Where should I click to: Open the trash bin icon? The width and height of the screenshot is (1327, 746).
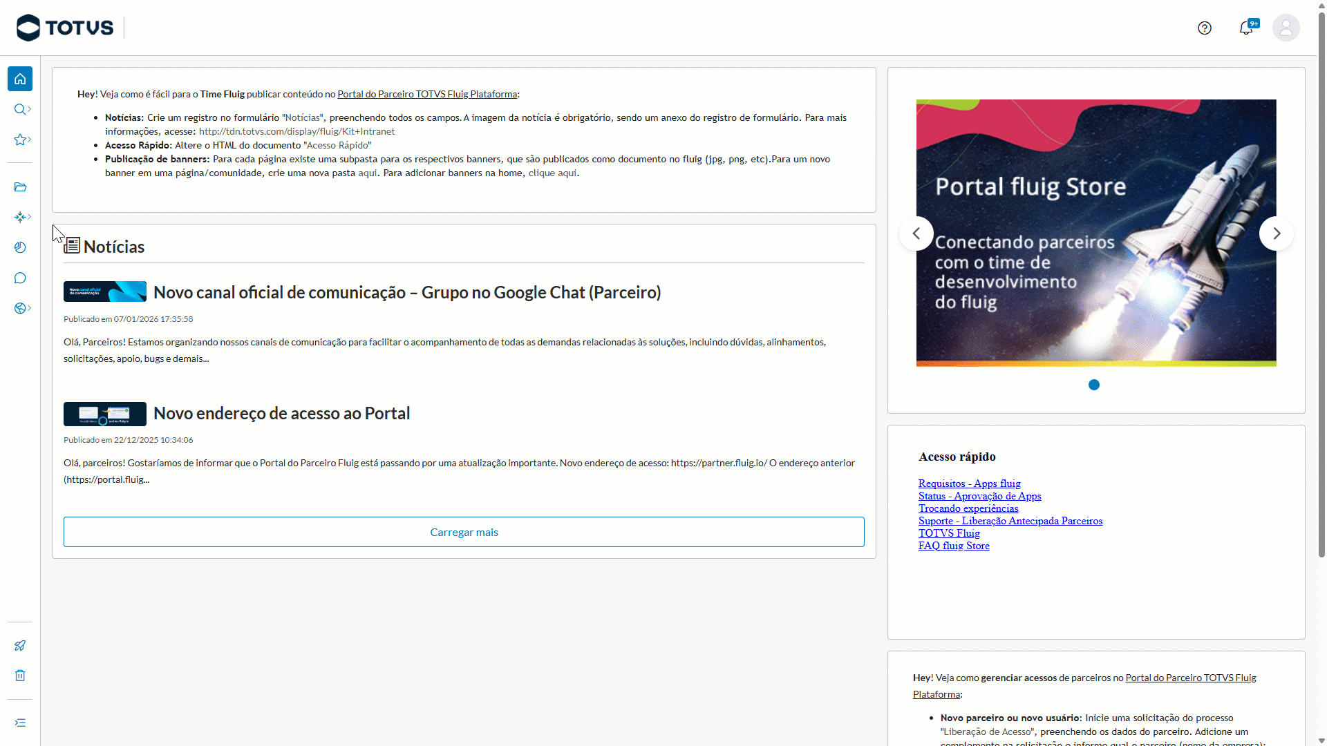[20, 675]
